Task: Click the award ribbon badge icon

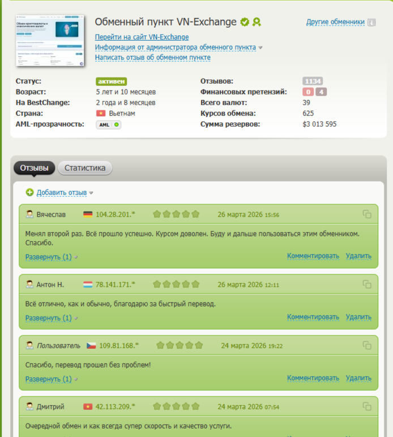Action: [257, 21]
